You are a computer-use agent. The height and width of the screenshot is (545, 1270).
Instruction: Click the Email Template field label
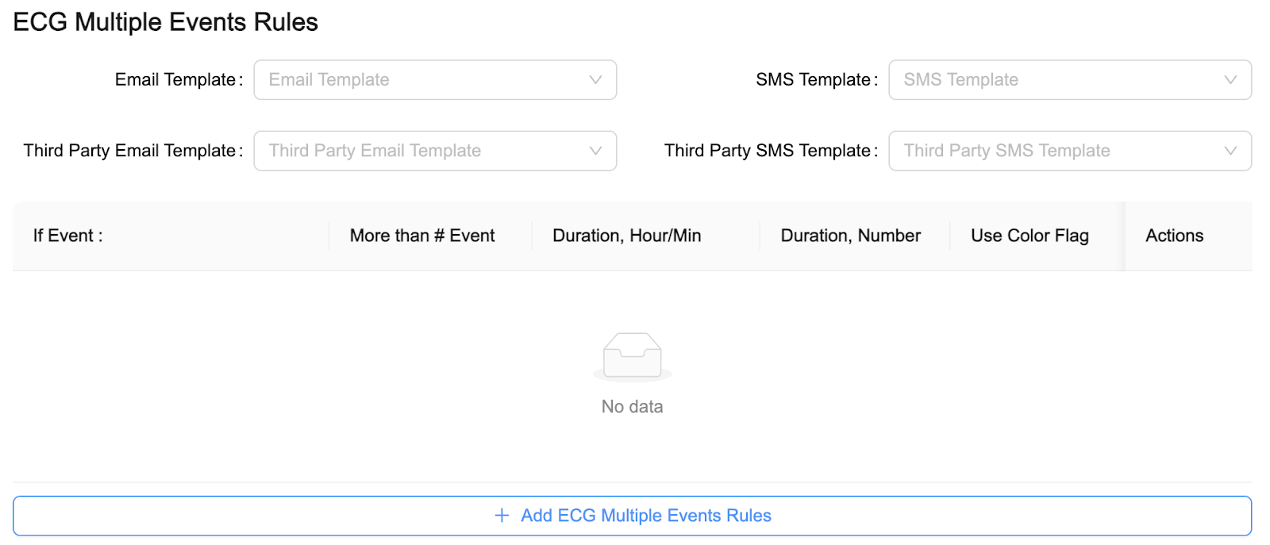point(177,79)
